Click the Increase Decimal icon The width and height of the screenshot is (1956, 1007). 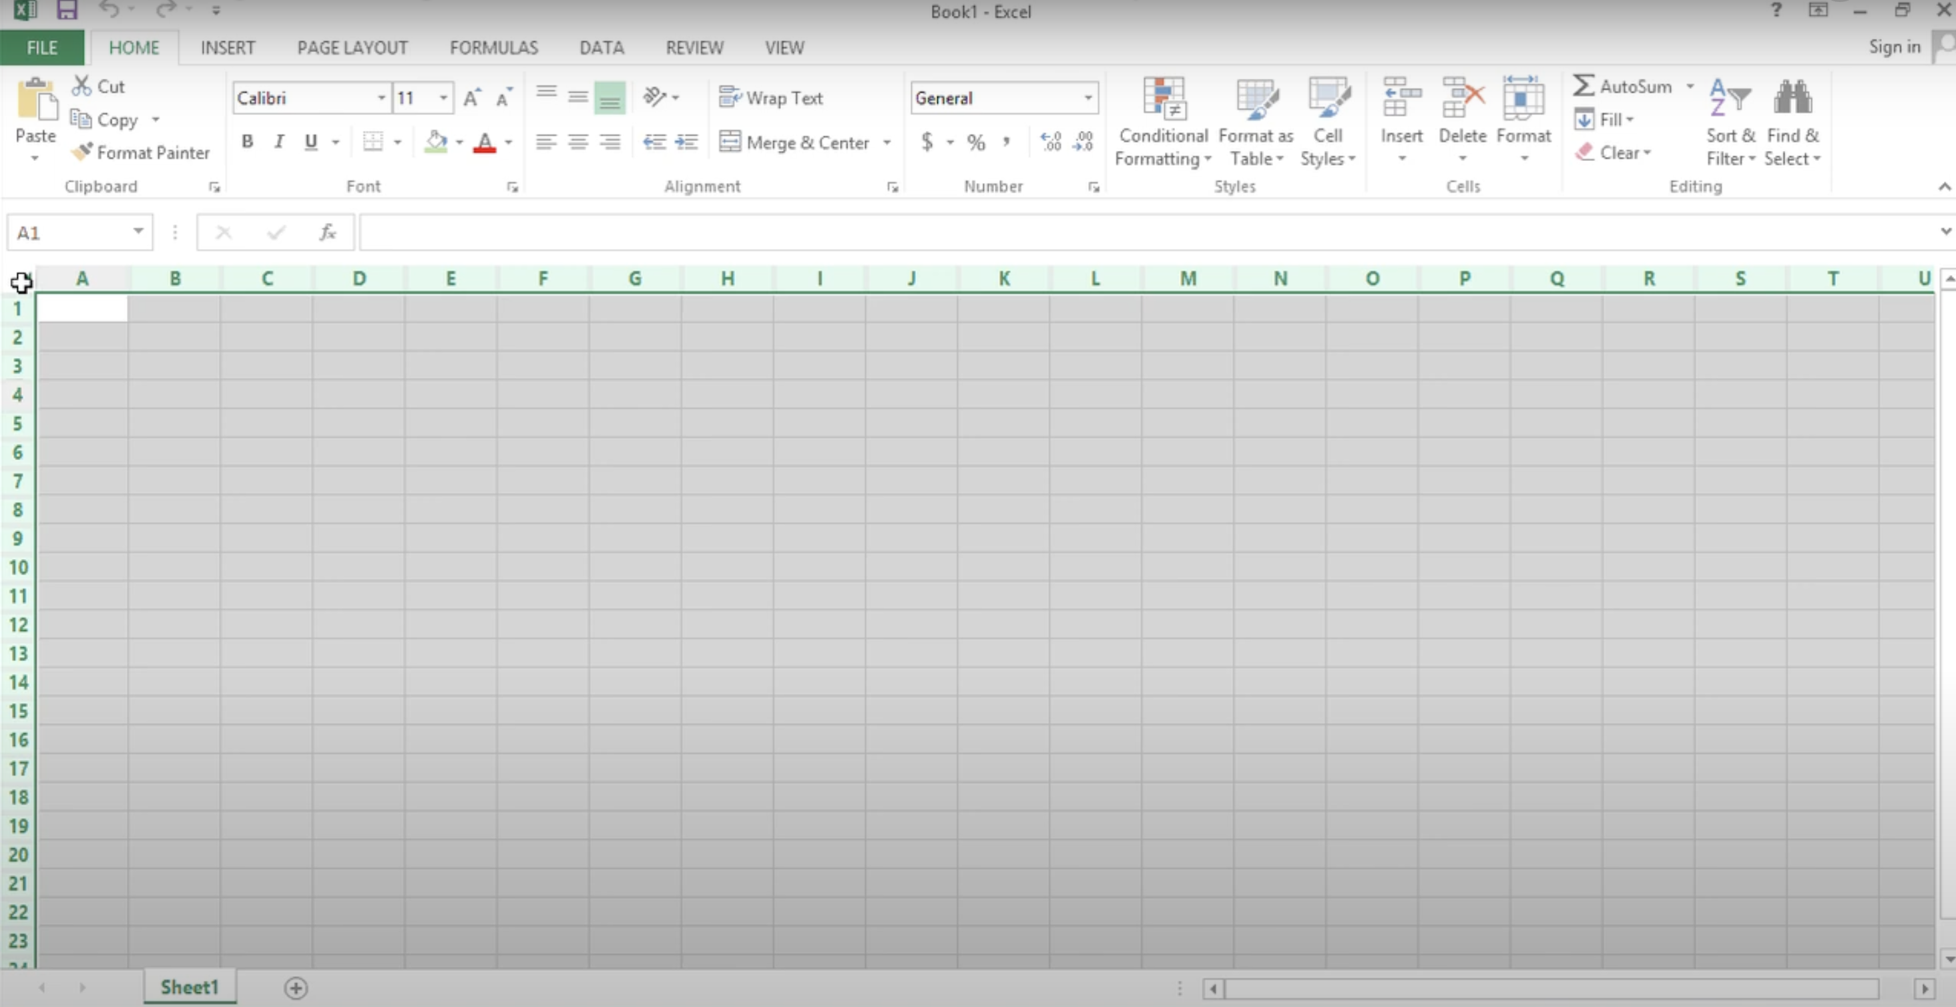pyautogui.click(x=1051, y=142)
